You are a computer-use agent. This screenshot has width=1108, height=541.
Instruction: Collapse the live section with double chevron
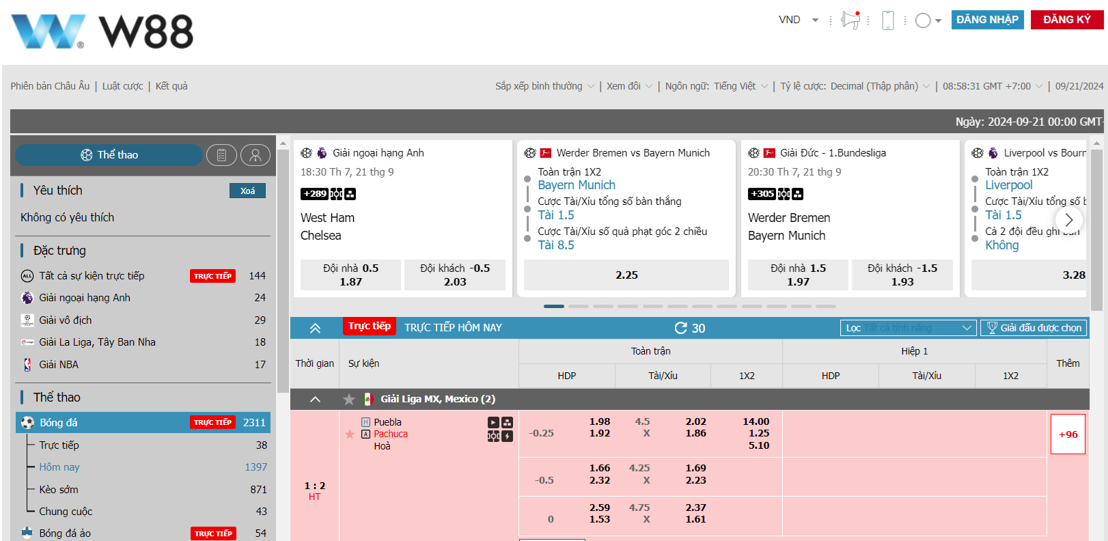click(x=315, y=328)
